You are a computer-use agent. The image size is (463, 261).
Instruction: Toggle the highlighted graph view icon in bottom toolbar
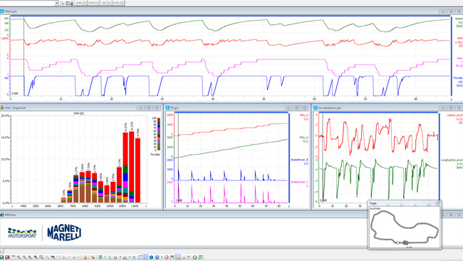(145, 257)
